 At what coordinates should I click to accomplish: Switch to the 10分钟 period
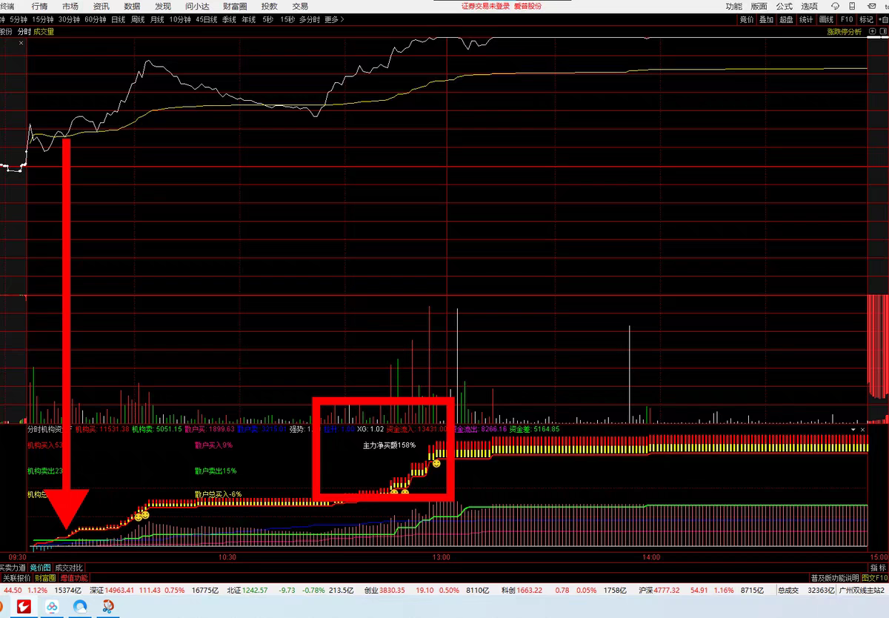tap(180, 19)
